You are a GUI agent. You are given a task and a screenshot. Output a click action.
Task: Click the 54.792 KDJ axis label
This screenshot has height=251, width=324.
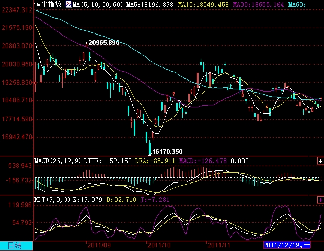22,223
